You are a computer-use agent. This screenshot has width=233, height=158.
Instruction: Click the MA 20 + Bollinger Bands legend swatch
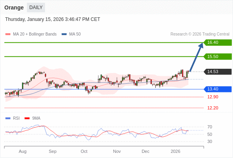[x=8, y=34]
